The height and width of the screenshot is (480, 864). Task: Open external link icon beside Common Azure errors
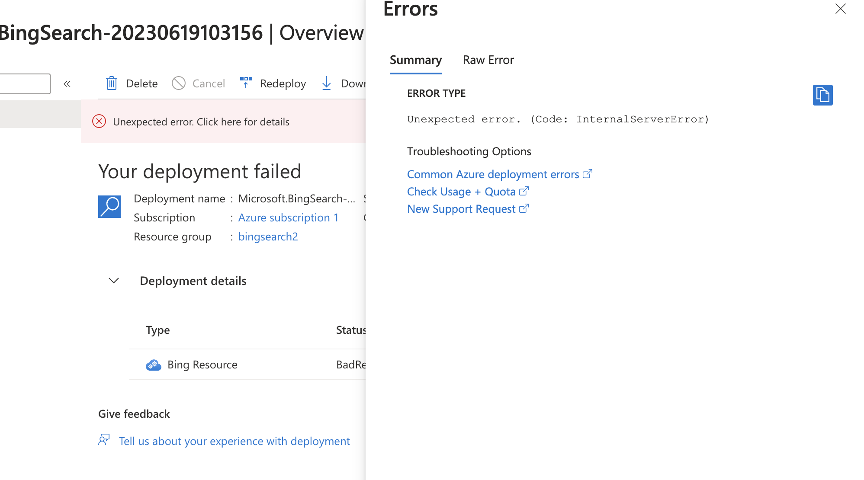(588, 174)
